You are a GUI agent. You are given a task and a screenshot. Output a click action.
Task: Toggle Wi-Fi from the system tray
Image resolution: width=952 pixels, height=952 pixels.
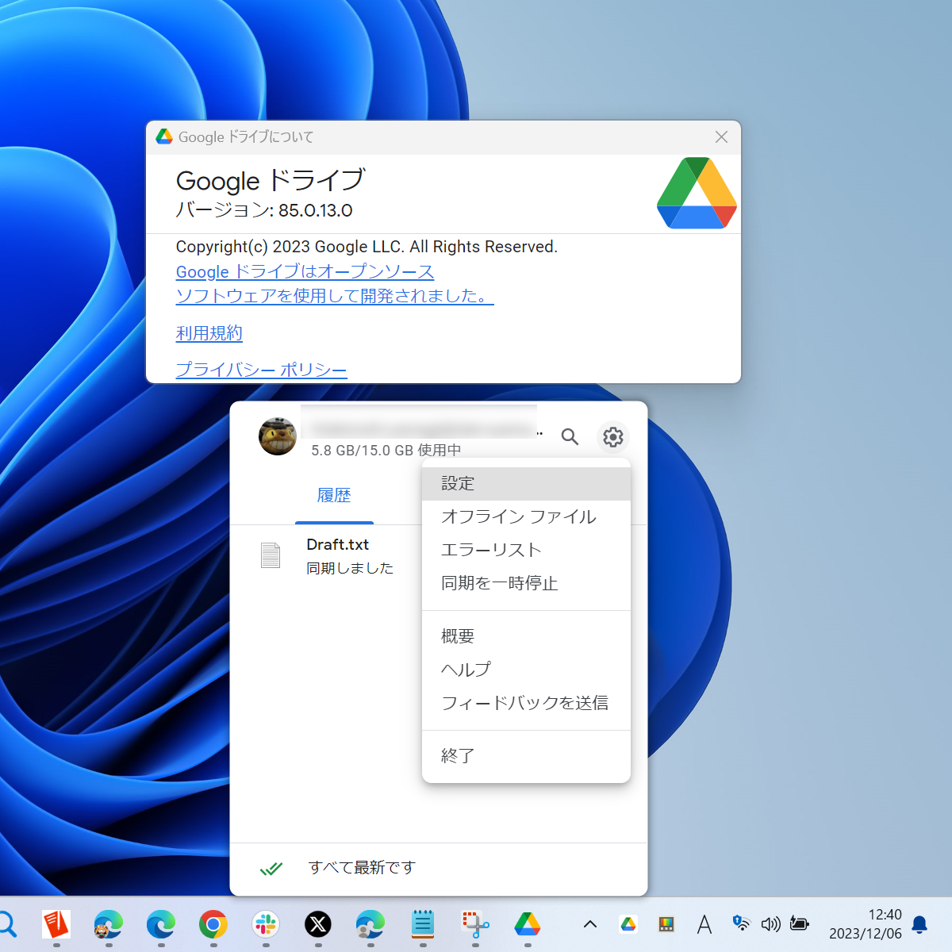pyautogui.click(x=740, y=924)
